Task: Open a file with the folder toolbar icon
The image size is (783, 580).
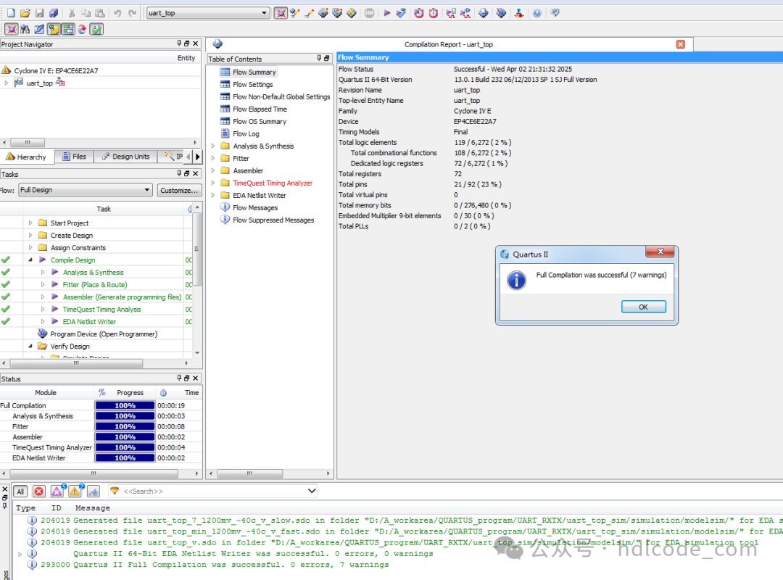Action: click(x=25, y=13)
